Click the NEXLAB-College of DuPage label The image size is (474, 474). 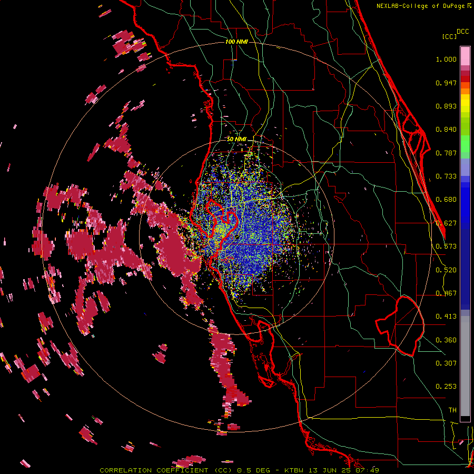tap(421, 6)
